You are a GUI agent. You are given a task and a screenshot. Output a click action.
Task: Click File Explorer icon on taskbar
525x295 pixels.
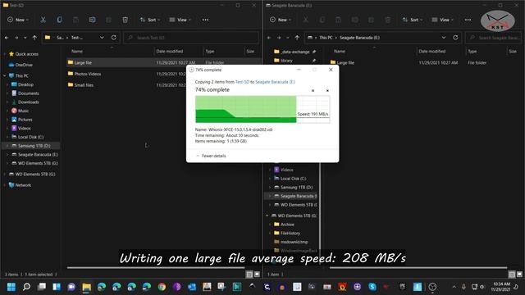(86, 287)
